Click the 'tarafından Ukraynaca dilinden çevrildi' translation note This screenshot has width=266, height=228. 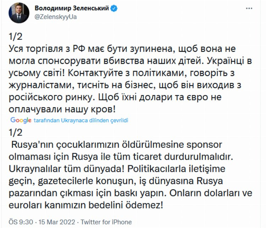pos(81,121)
